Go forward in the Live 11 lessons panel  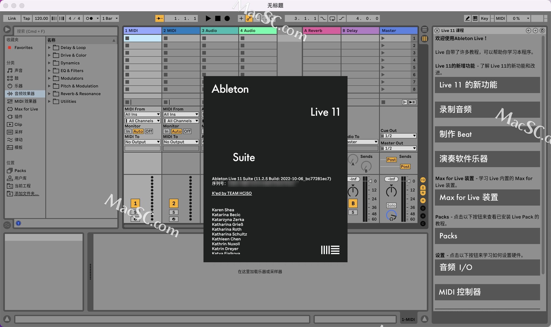[535, 30]
